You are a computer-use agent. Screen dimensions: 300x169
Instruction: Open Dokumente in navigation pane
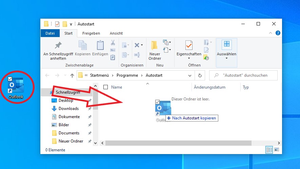click(x=69, y=117)
